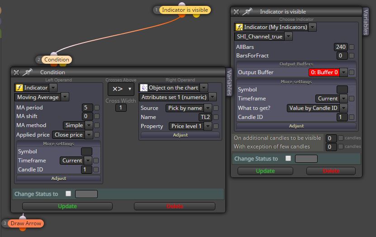
Task: Open the Attributes set 1 (numeric) dropdown
Action: [x=212, y=97]
